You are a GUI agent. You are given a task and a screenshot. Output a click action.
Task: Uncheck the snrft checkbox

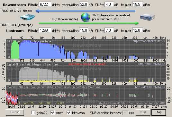tap(52, 113)
